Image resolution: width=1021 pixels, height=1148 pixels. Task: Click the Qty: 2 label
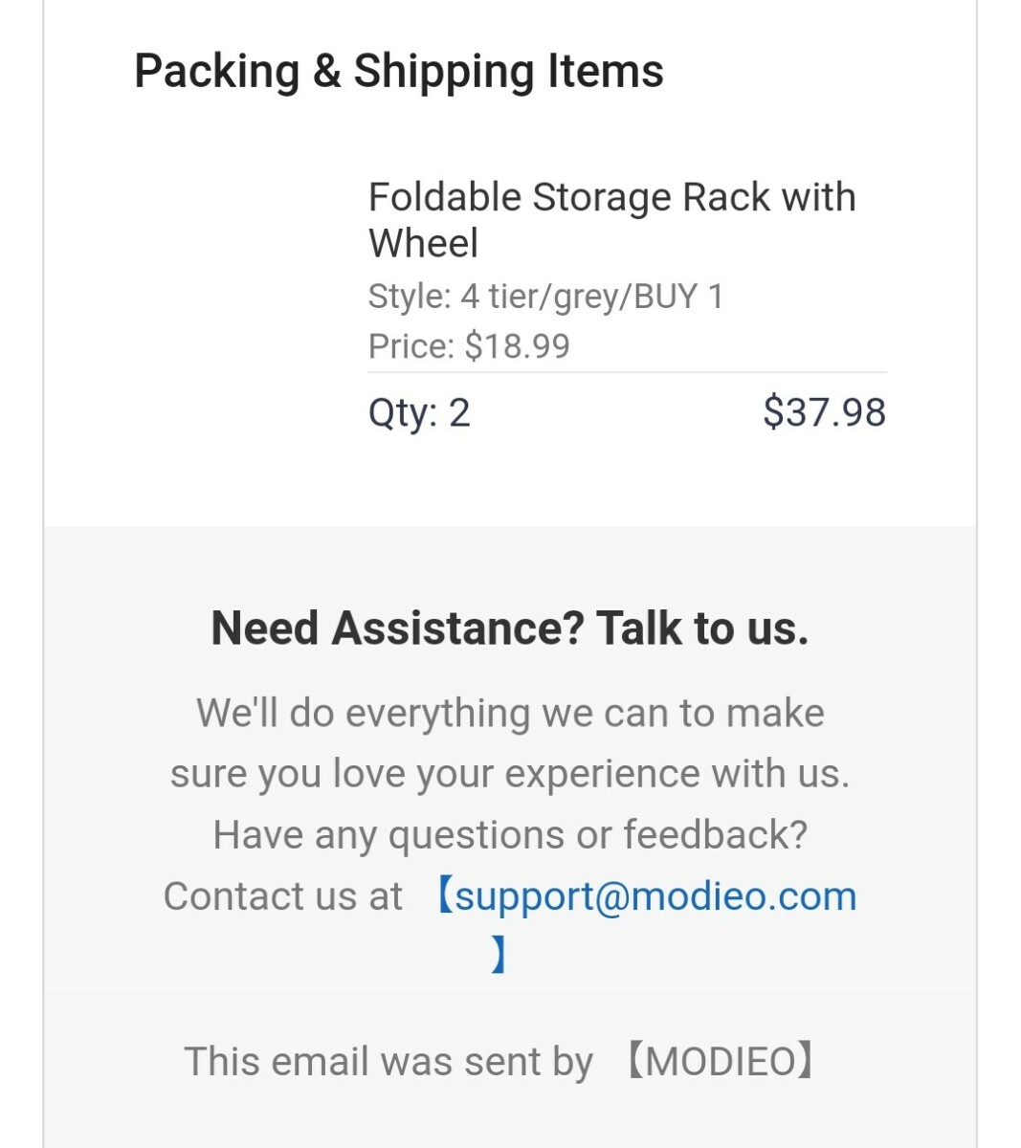(x=419, y=413)
